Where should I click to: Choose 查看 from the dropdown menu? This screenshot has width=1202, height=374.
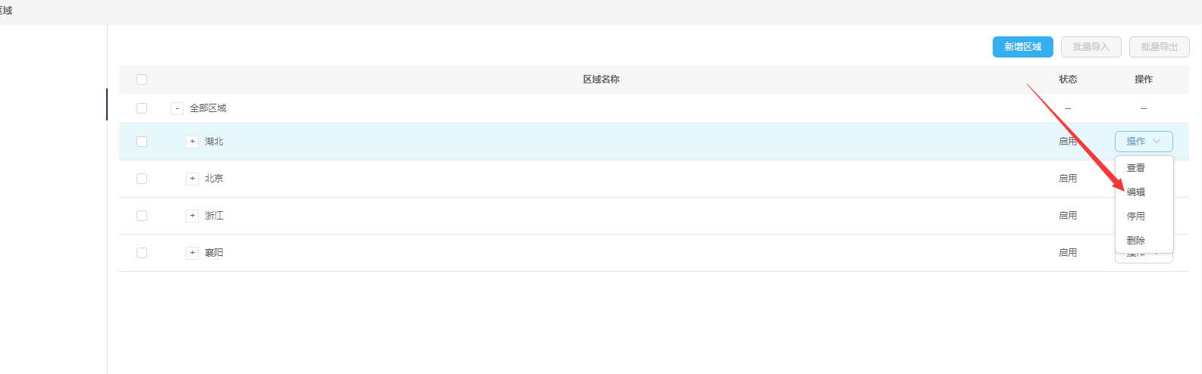click(x=1136, y=168)
